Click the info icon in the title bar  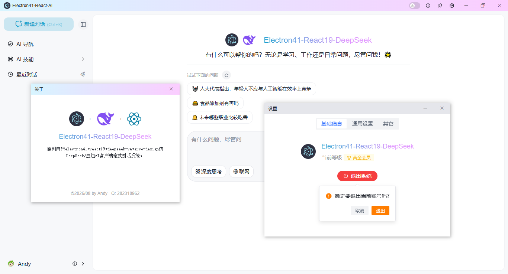(x=428, y=6)
